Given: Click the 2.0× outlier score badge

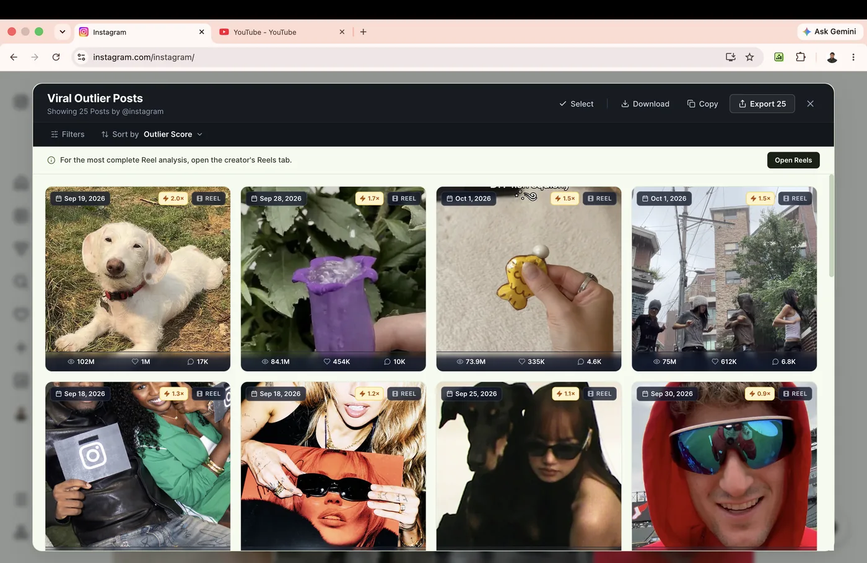Looking at the screenshot, I should 173,199.
